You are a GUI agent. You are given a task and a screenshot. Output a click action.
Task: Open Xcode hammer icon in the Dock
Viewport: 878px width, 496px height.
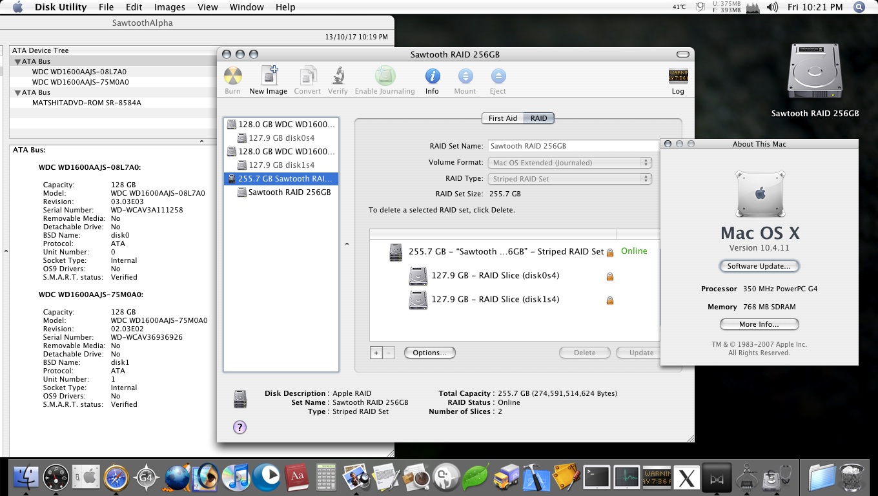coord(536,478)
